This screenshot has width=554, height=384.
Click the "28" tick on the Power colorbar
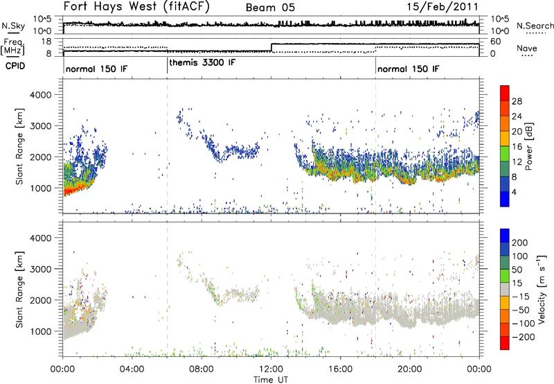[x=517, y=101]
